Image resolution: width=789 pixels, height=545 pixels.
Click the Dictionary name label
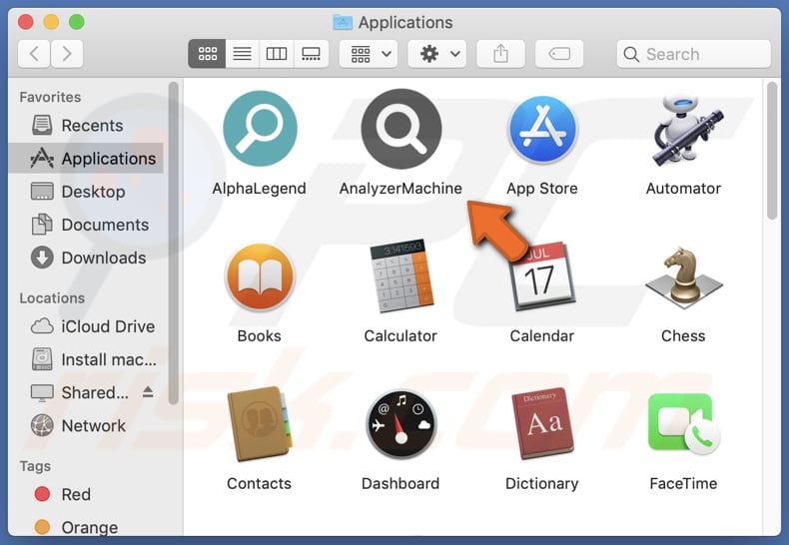(542, 484)
